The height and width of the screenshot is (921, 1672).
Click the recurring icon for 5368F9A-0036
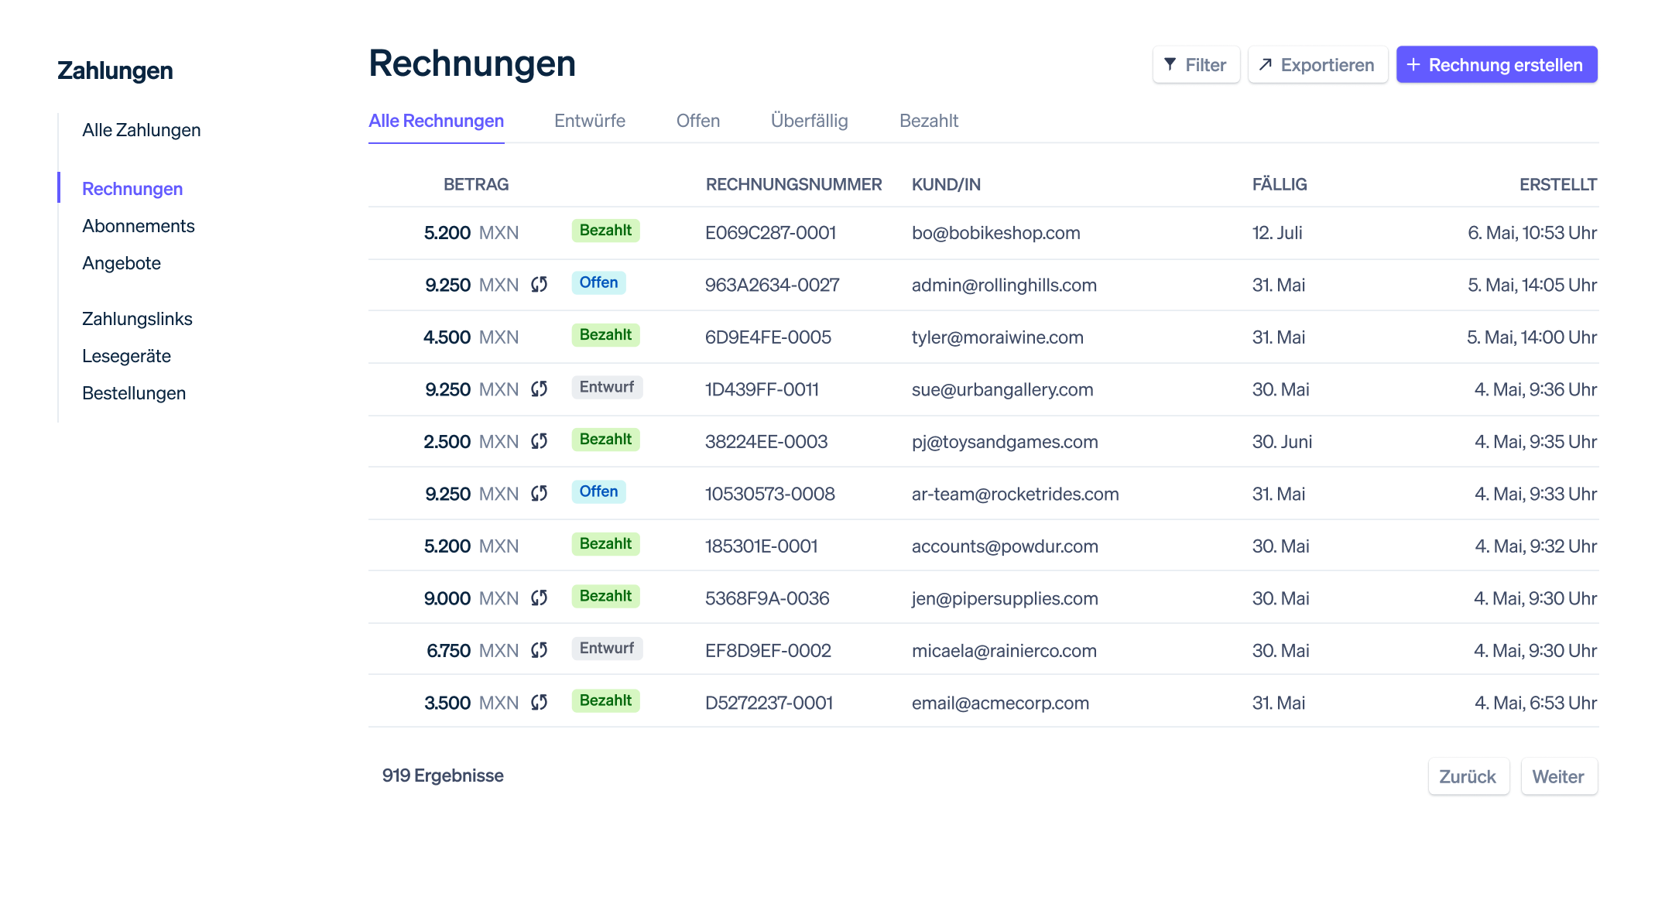coord(540,598)
